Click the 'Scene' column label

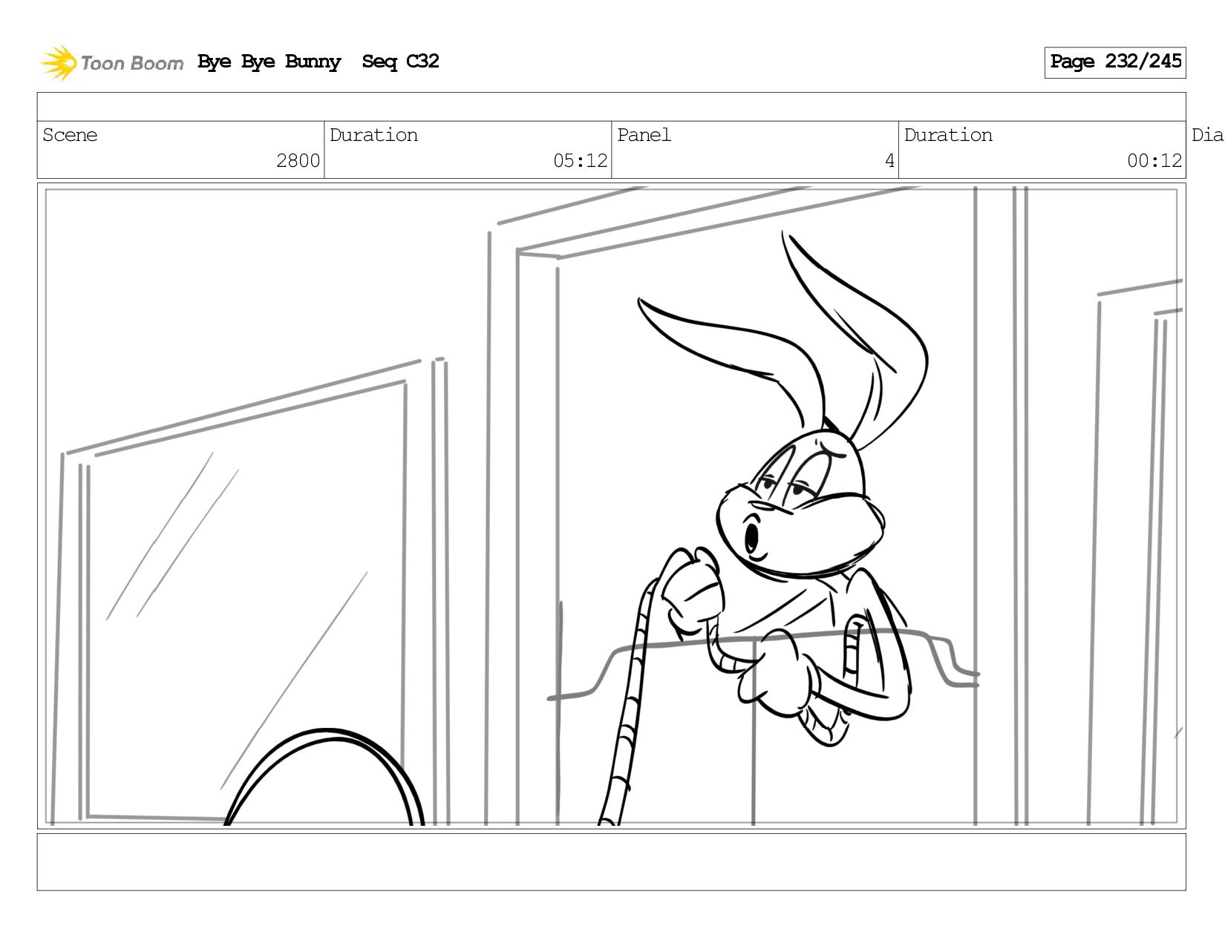coord(70,135)
